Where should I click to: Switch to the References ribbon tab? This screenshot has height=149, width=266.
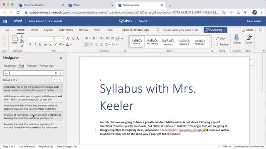tap(66, 30)
